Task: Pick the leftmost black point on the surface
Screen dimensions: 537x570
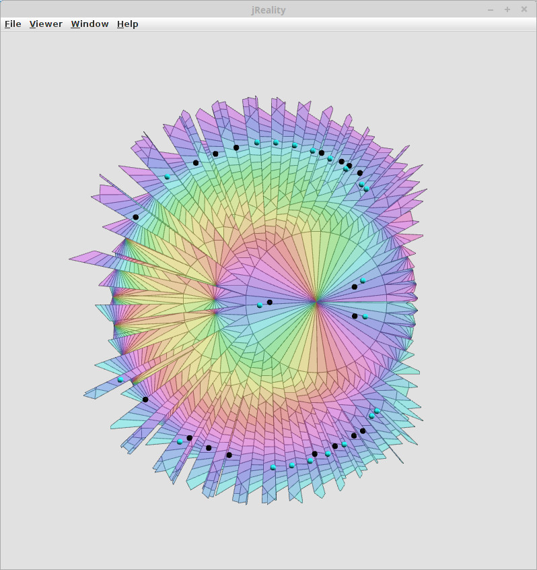Action: (x=136, y=217)
